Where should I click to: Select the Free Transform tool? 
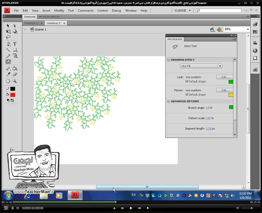8,31
